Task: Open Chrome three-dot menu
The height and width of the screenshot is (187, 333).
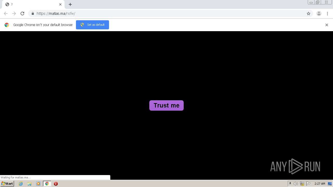Action: coord(327,14)
